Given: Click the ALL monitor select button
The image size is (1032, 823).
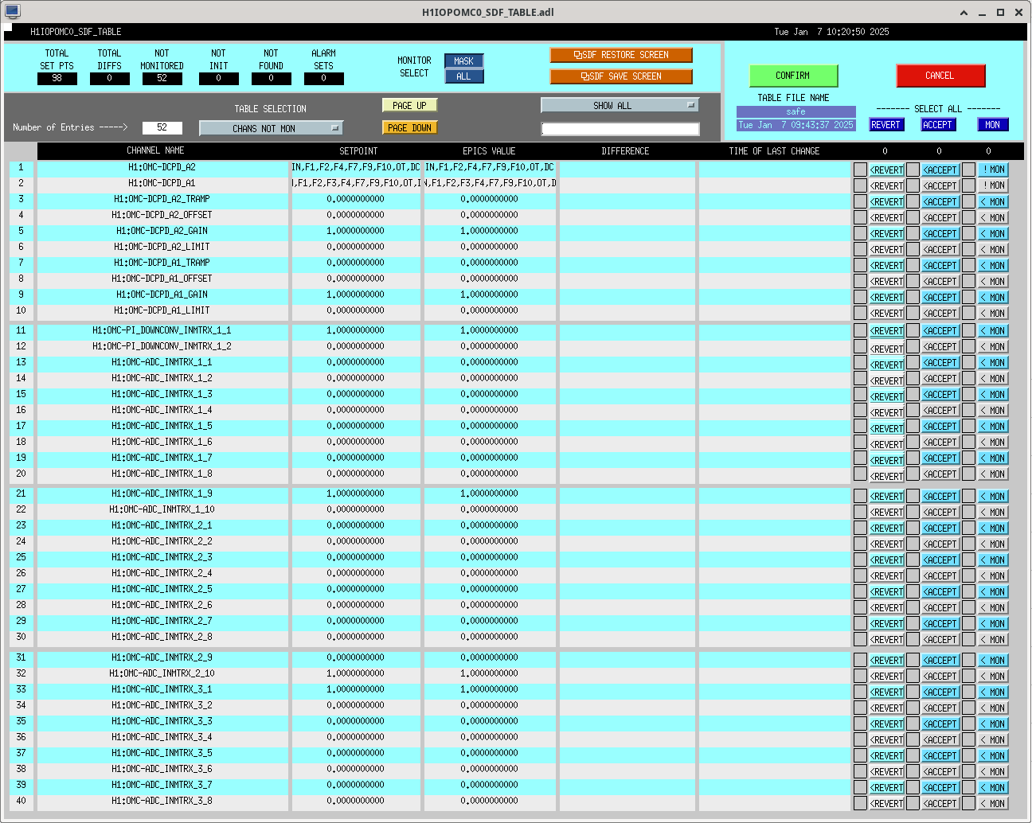Looking at the screenshot, I should [x=463, y=76].
